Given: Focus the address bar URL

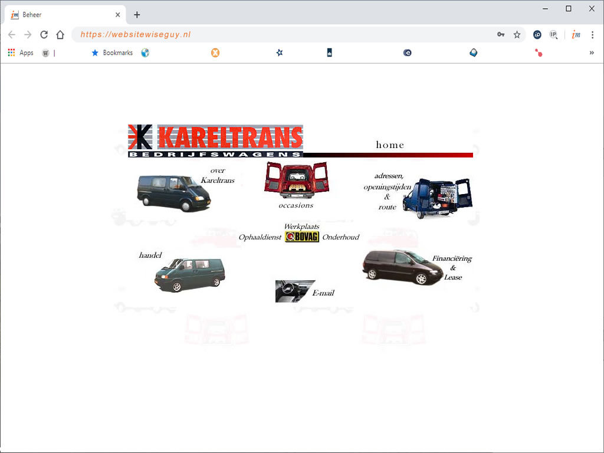Looking at the screenshot, I should click(x=136, y=35).
